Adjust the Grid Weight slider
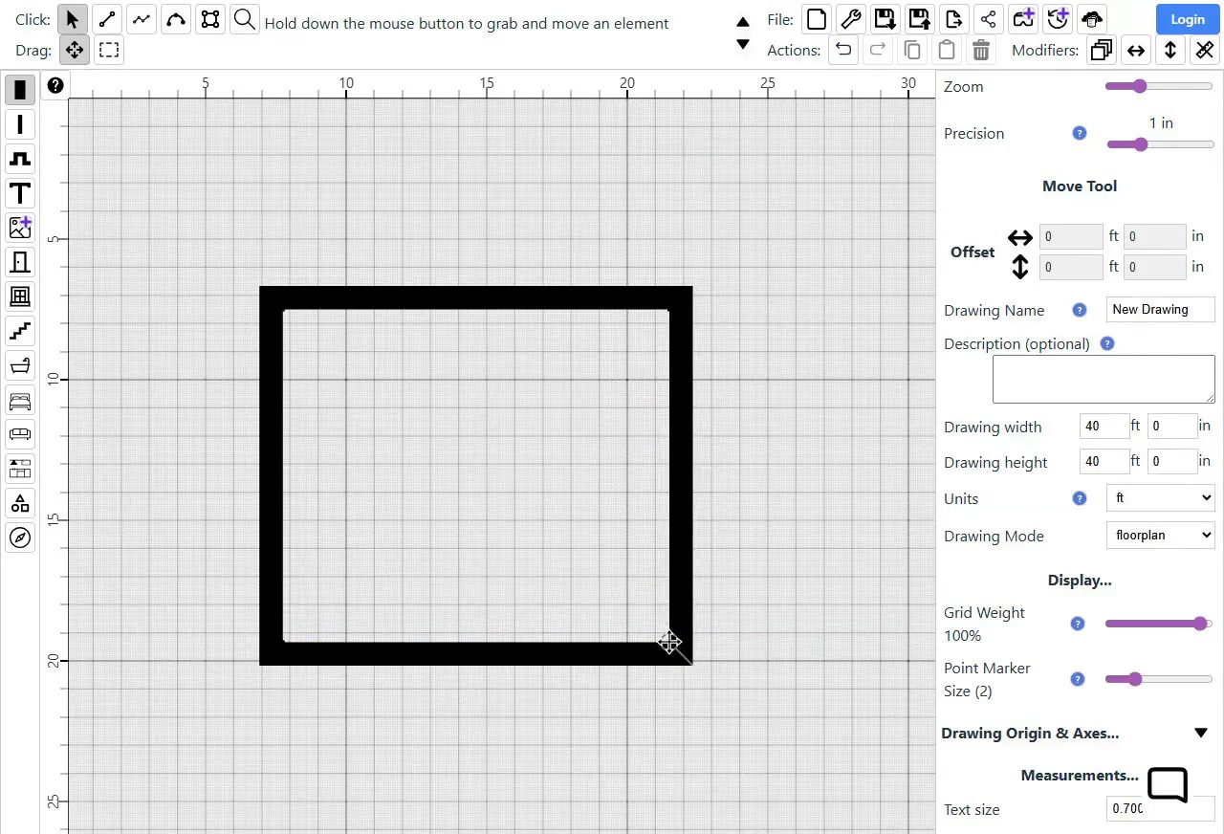Screen dimensions: 1224x834 pos(1159,624)
